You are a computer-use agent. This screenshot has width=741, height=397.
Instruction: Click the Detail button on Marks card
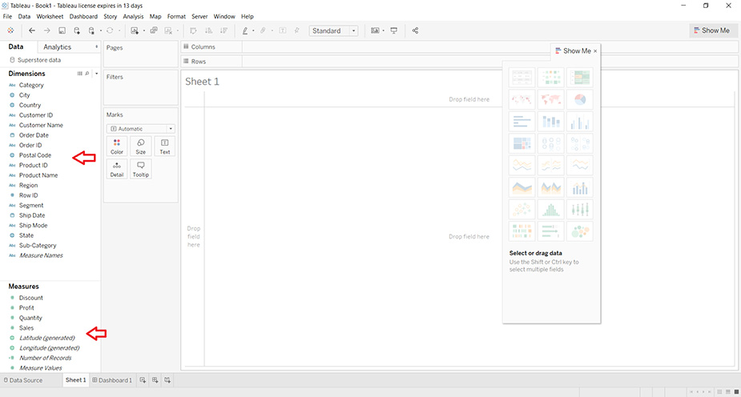117,169
